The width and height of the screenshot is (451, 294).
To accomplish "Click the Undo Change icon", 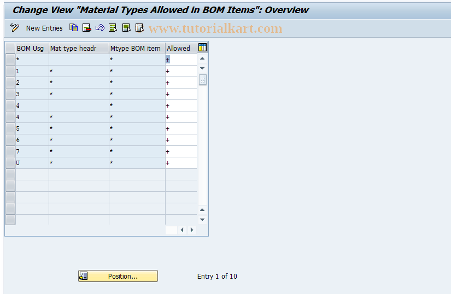I will pos(100,28).
